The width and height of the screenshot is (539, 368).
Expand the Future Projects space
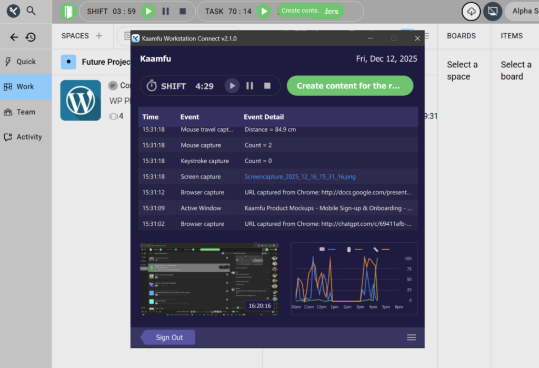68,62
